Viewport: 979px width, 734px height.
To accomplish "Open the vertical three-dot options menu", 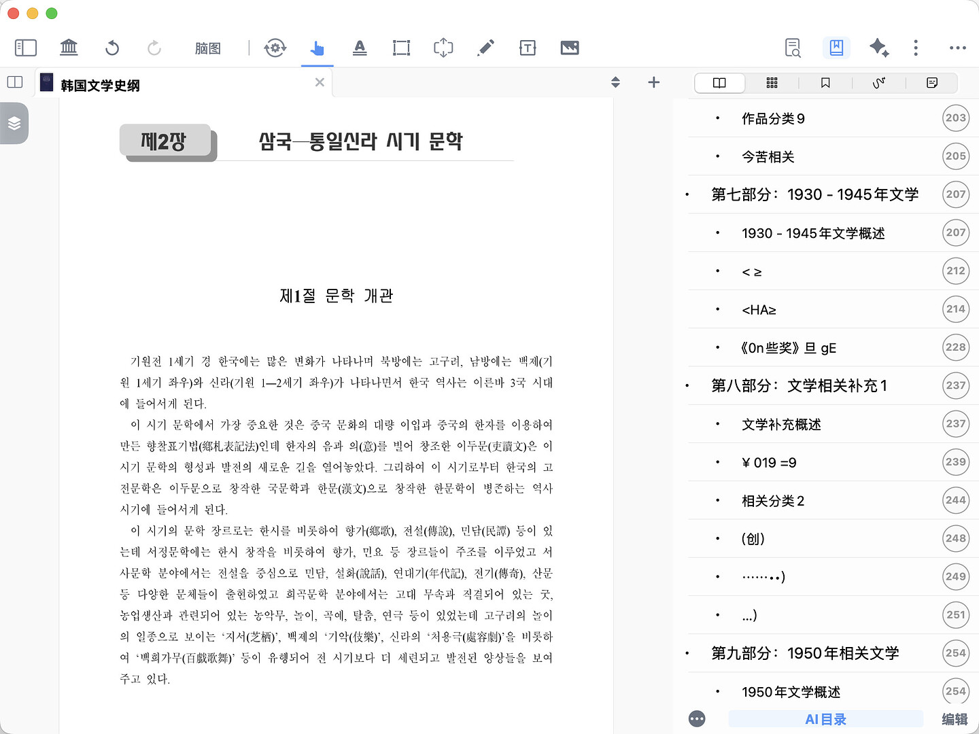I will click(x=916, y=48).
